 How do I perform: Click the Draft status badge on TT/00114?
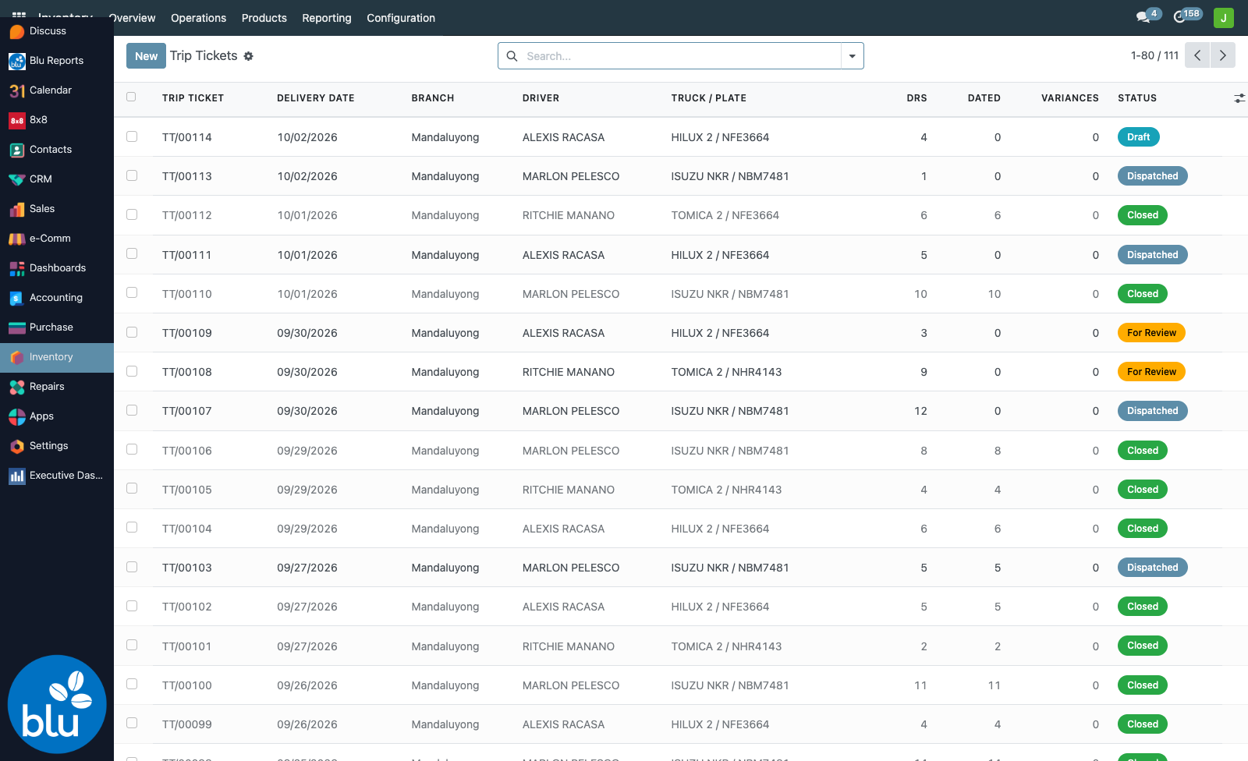click(x=1139, y=137)
